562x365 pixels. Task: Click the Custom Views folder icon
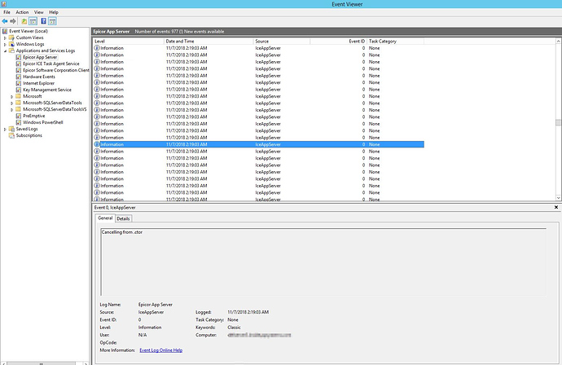tap(11, 37)
